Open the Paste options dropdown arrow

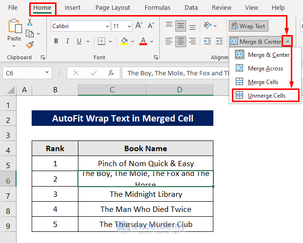(14, 46)
